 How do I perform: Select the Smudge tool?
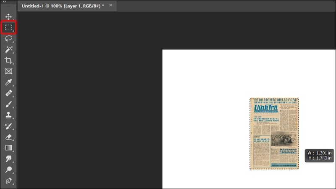coord(8,159)
